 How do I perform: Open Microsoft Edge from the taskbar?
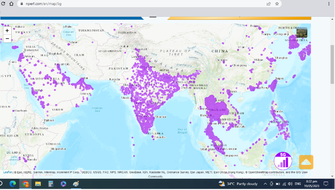13,184
